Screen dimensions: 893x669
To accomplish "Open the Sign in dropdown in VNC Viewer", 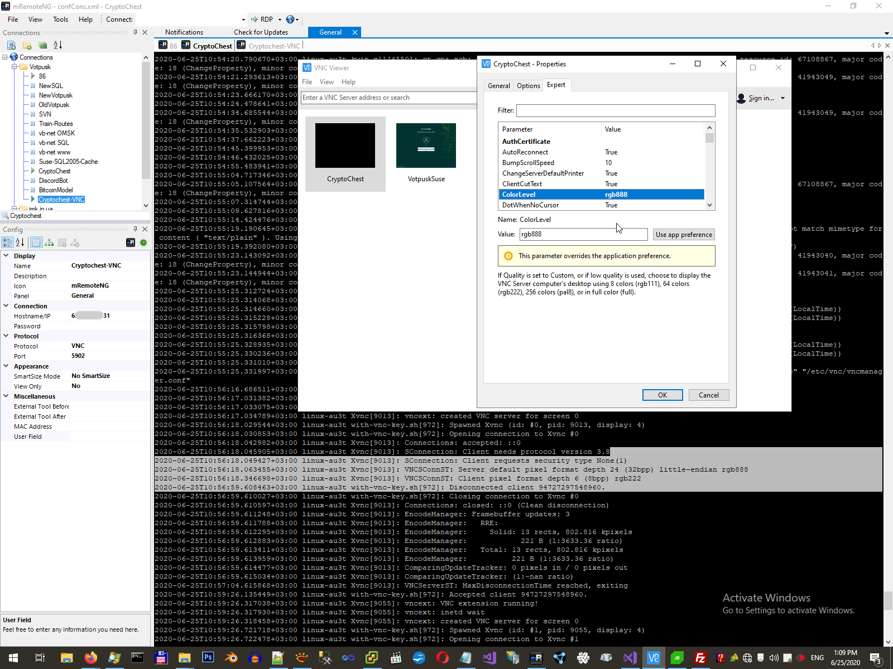I will click(783, 98).
